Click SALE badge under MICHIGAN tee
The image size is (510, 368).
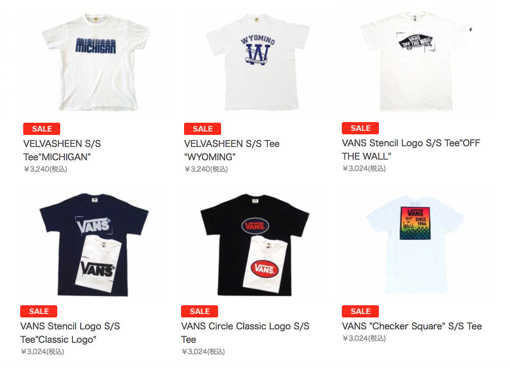tap(42, 129)
